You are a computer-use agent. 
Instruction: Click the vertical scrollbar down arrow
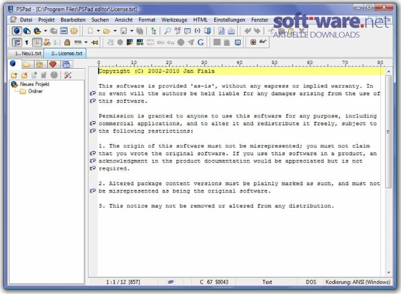[389, 272]
